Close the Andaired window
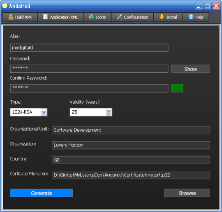This screenshot has width=222, height=212. [216, 6]
